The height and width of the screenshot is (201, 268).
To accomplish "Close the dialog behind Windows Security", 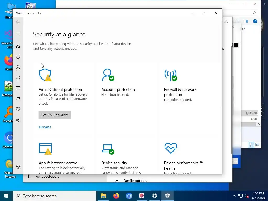I will [226, 21].
